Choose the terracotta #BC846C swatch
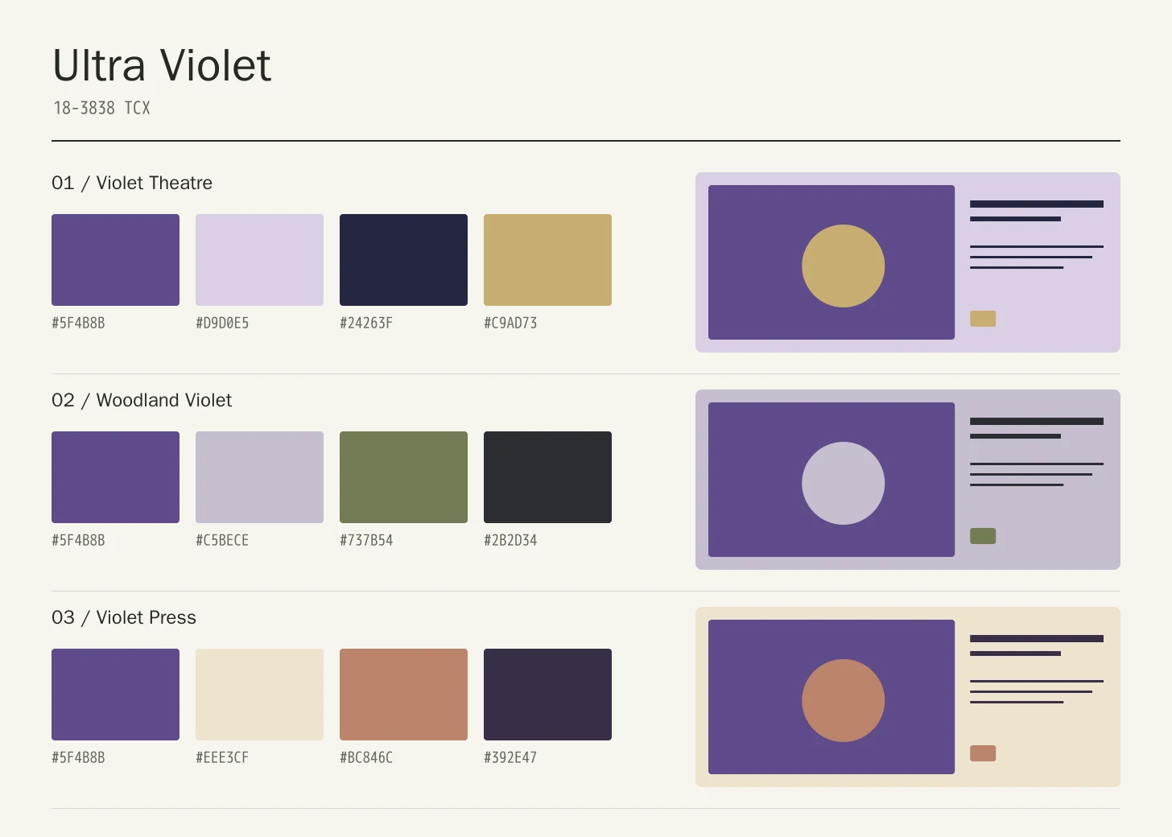This screenshot has width=1172, height=837. click(403, 695)
